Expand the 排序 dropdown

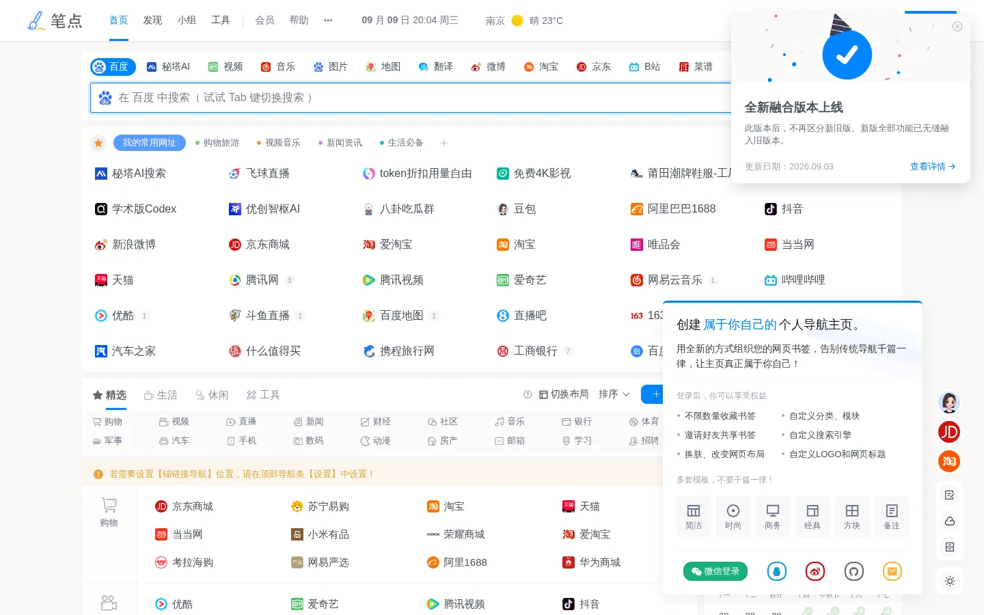(x=614, y=394)
